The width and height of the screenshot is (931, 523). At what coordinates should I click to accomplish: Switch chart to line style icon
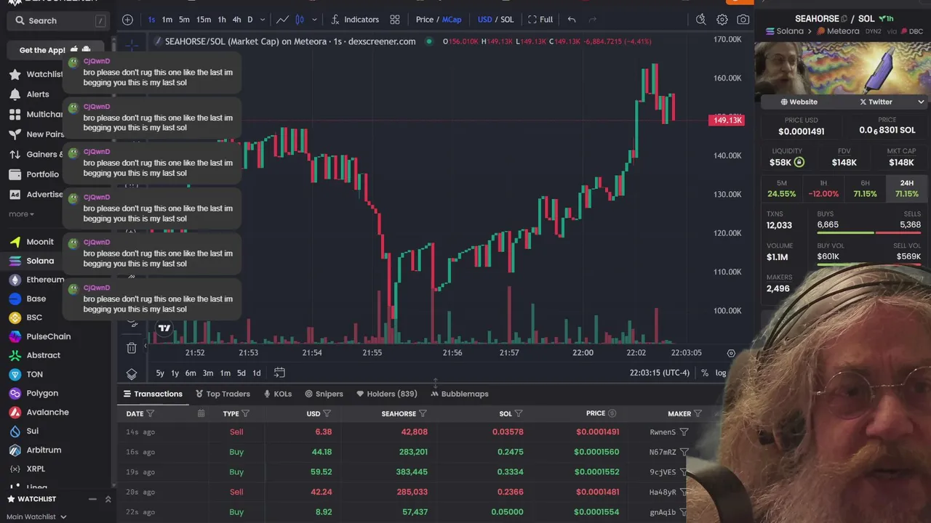click(x=282, y=20)
